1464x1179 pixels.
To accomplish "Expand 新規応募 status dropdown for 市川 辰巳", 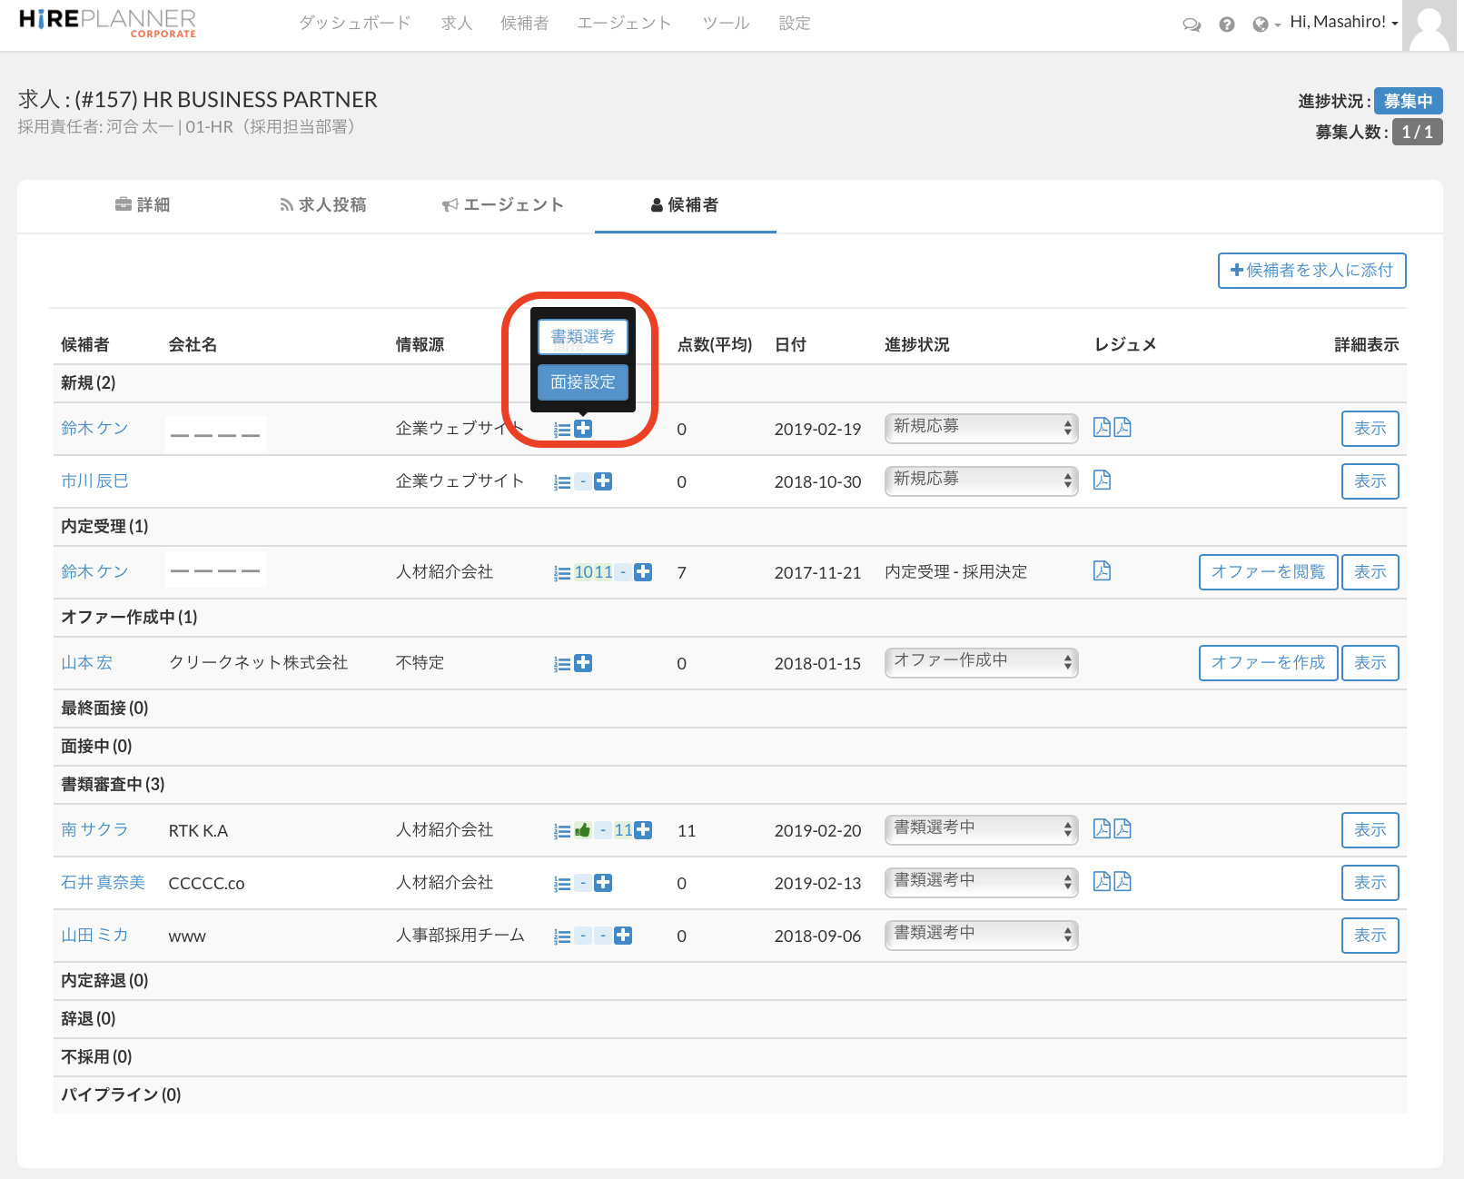I will [x=981, y=481].
